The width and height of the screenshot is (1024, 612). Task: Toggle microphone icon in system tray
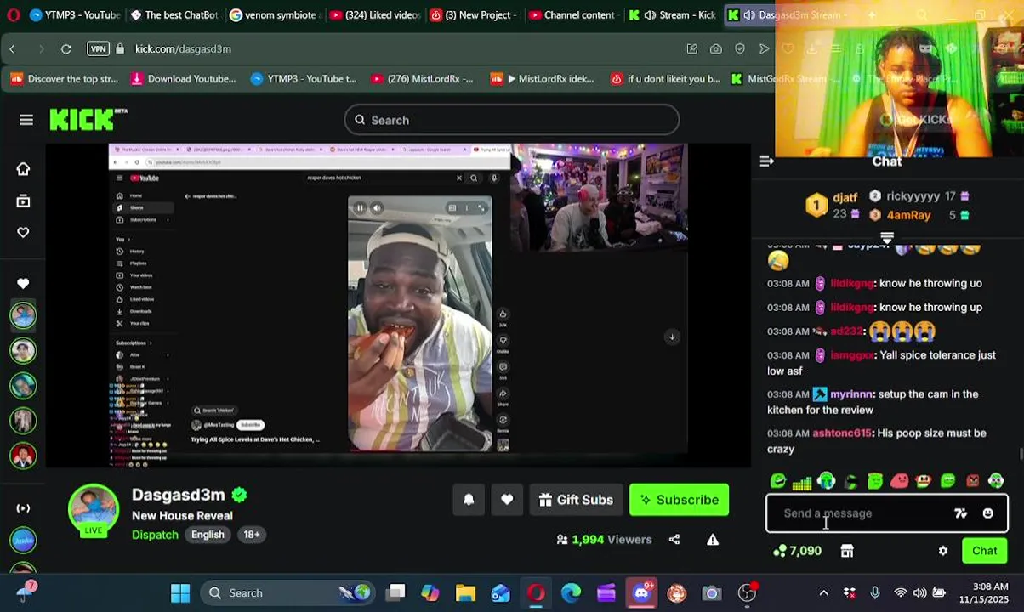coord(874,592)
